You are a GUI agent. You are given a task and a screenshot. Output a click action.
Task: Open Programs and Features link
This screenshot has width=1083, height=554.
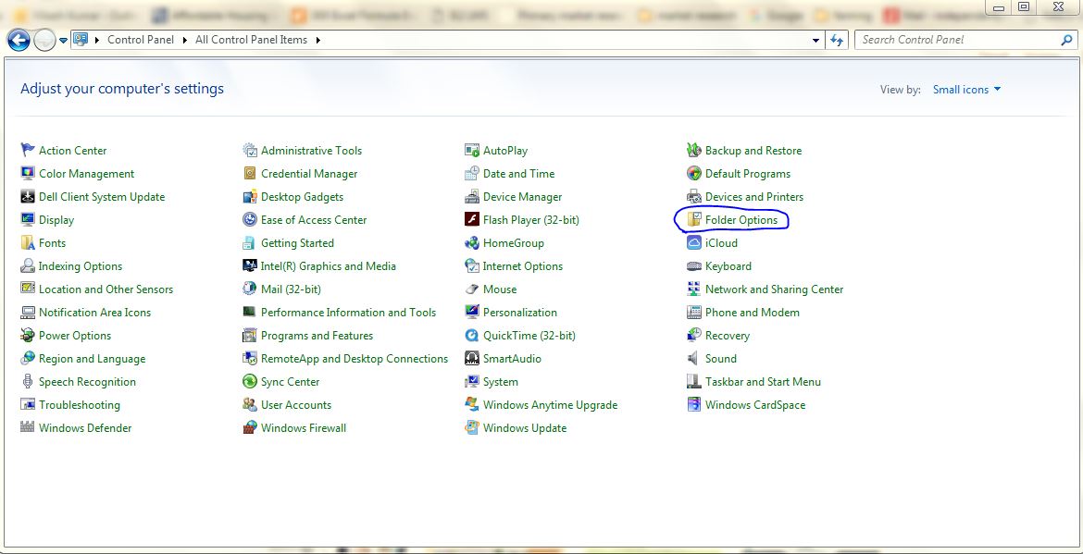tap(317, 336)
